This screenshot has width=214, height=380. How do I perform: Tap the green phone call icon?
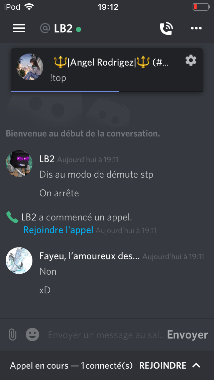click(x=12, y=217)
